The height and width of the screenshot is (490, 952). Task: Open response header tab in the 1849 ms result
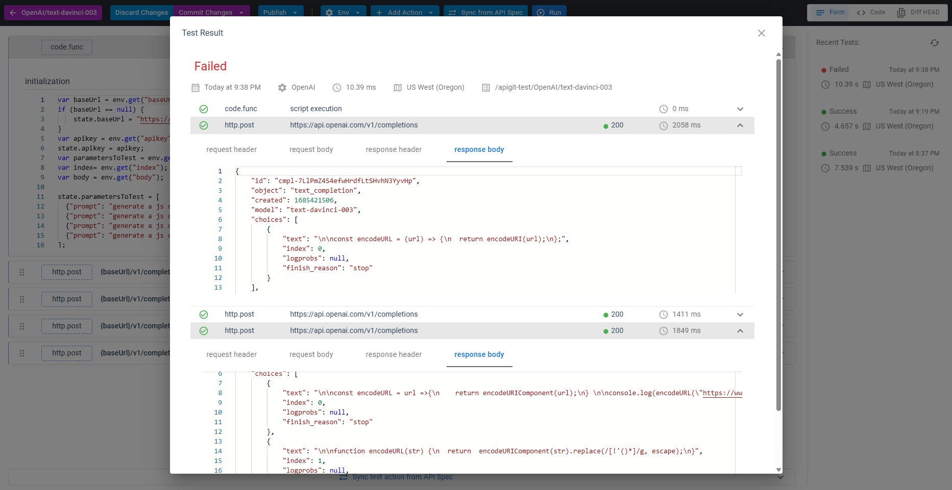[x=394, y=355]
